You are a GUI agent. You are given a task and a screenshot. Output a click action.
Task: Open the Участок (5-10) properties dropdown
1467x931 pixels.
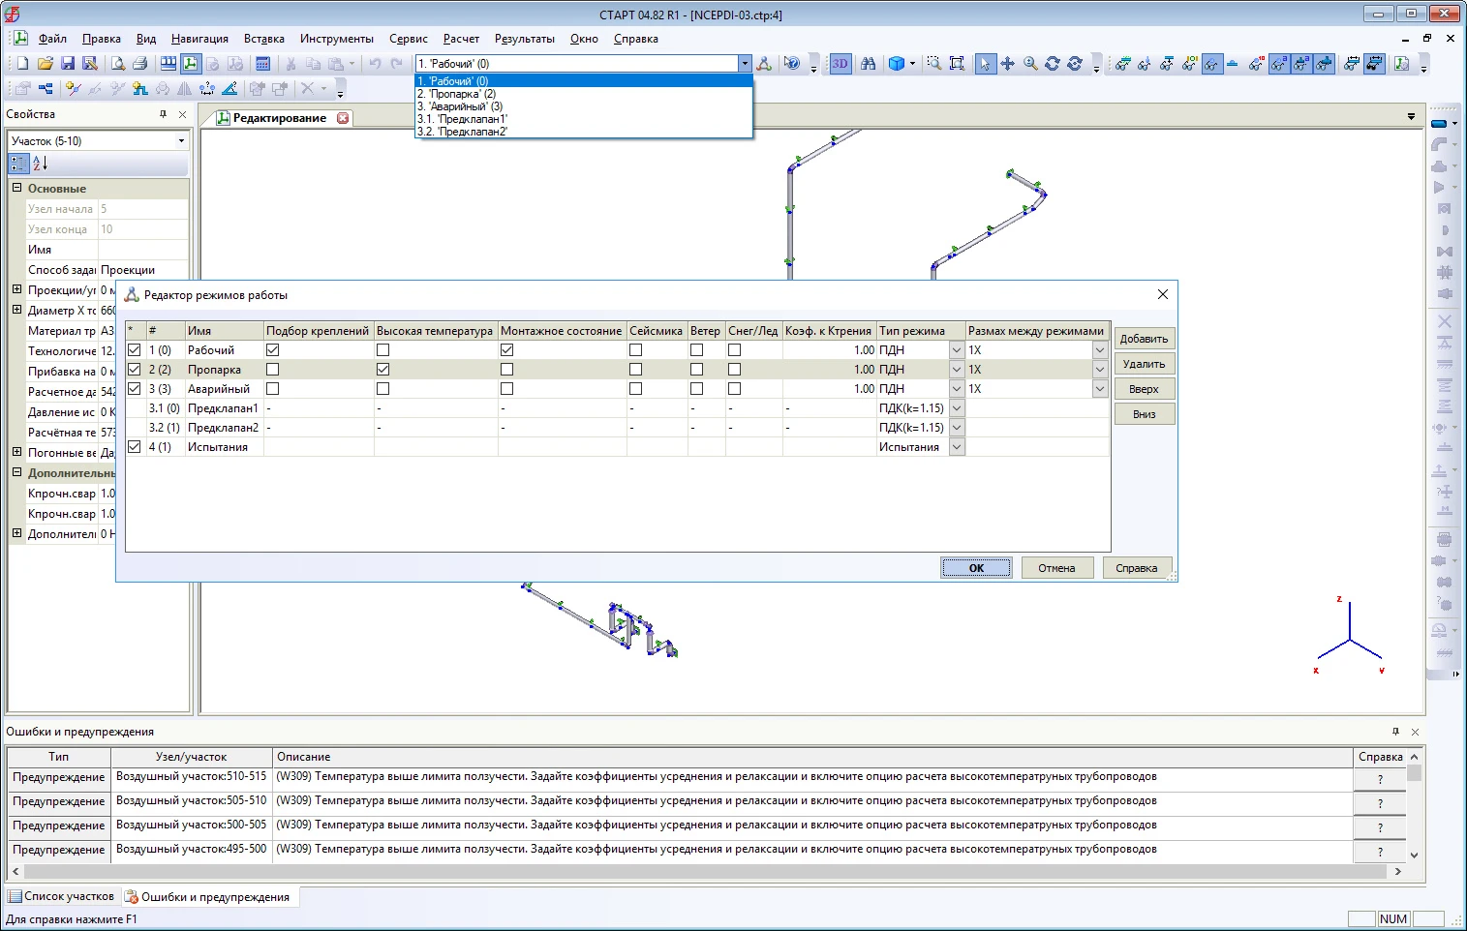pyautogui.click(x=181, y=141)
